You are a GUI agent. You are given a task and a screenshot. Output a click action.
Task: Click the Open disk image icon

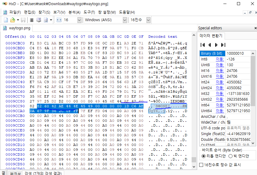click(46, 20)
